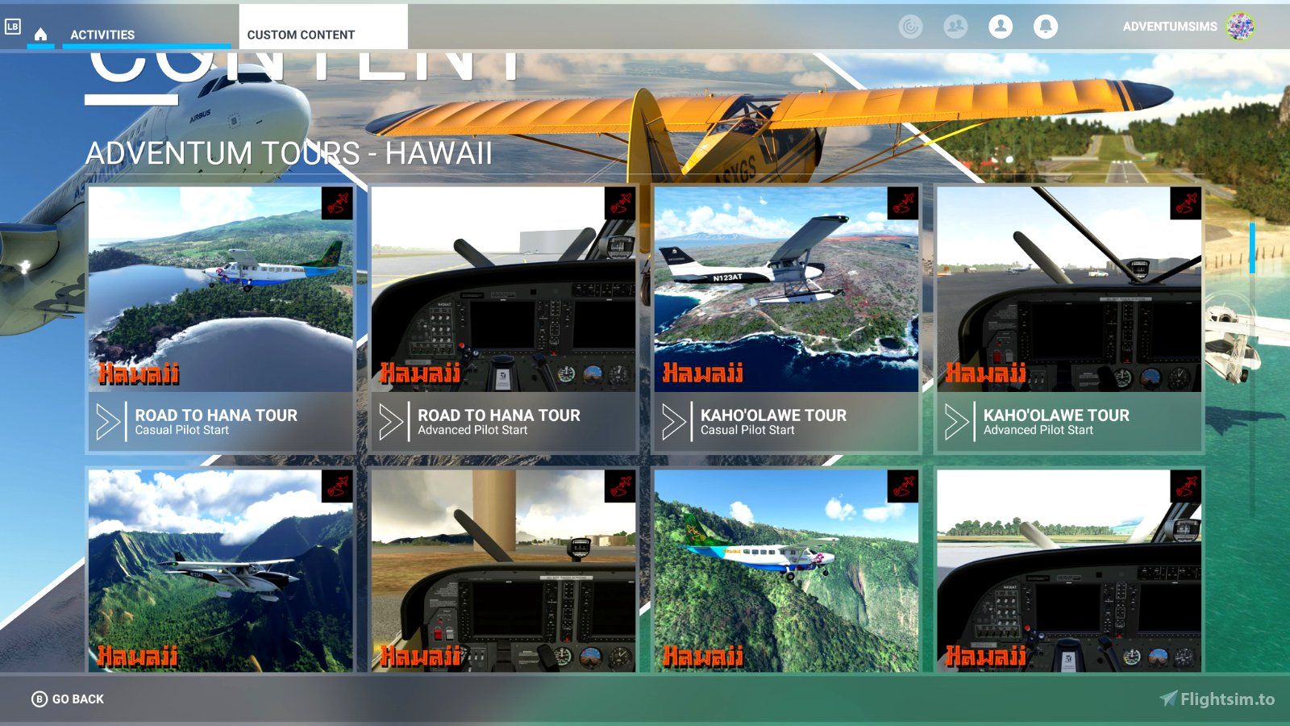Click the AdventumSims avatar picture
This screenshot has width=1290, height=726.
(x=1241, y=27)
